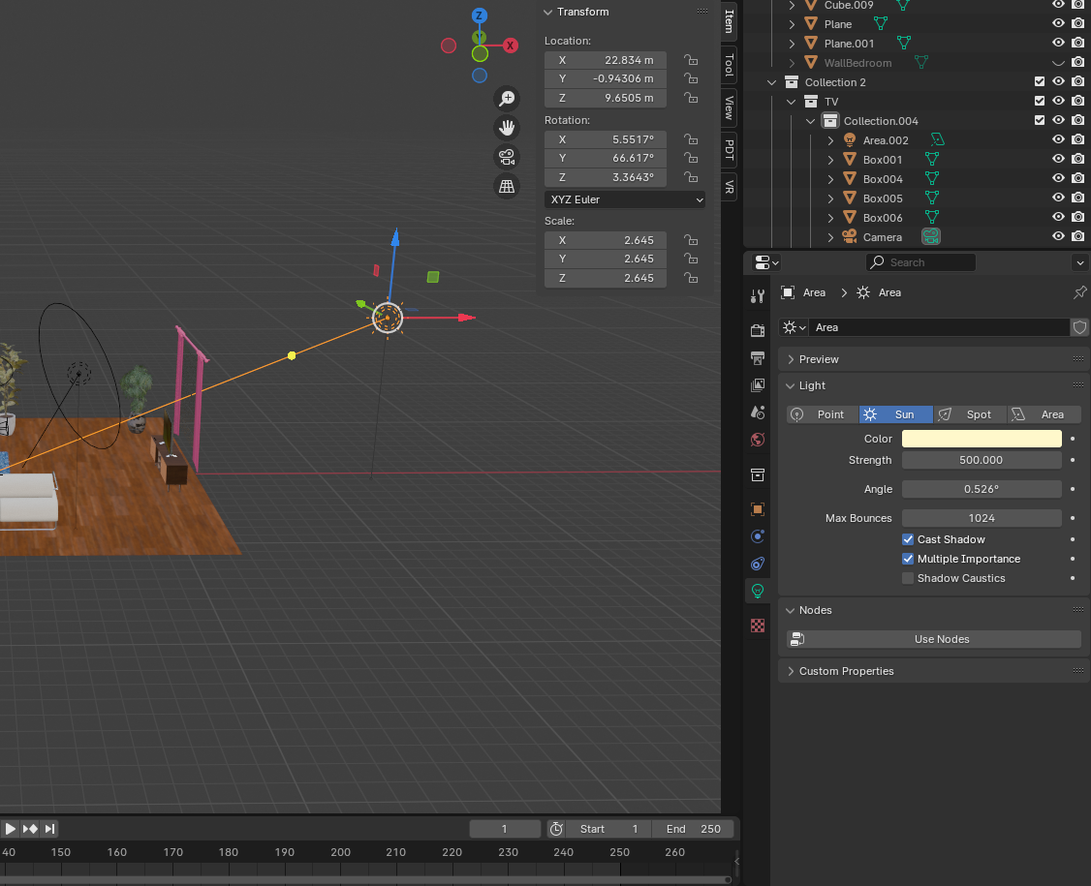Switch to the View sidebar tab
This screenshot has width=1091, height=886.
(x=730, y=107)
